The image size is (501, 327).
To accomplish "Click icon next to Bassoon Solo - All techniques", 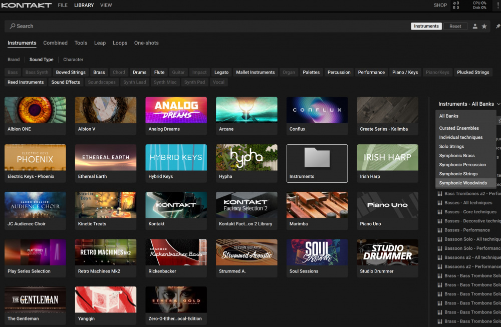I will tap(440, 239).
